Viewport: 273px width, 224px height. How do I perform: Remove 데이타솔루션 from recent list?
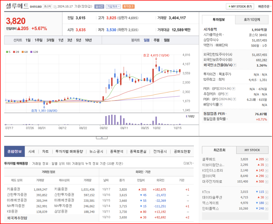tap(267, 198)
